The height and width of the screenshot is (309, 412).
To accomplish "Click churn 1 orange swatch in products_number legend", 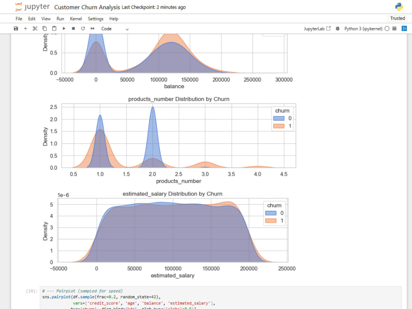I will coord(279,126).
